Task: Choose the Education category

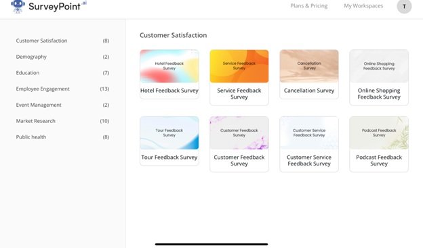Action: [62, 73]
